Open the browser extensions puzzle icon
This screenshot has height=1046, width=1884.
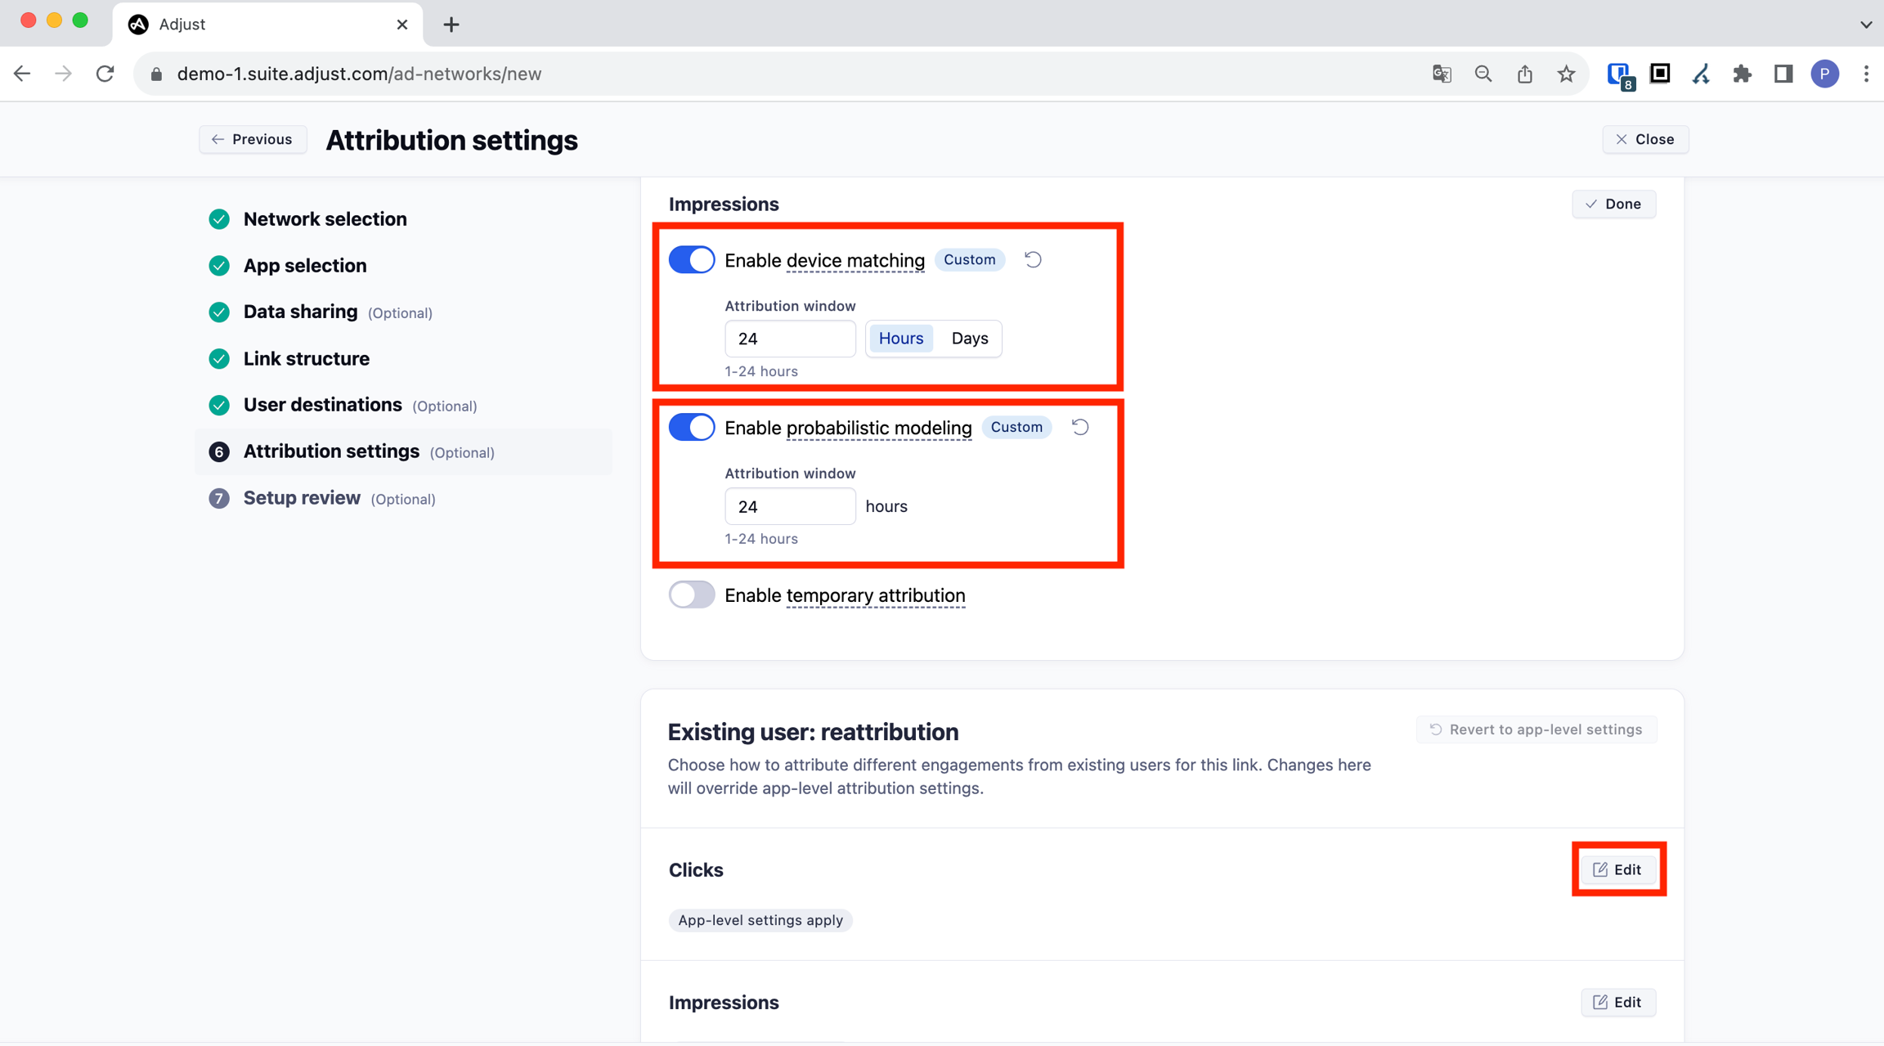pos(1742,74)
